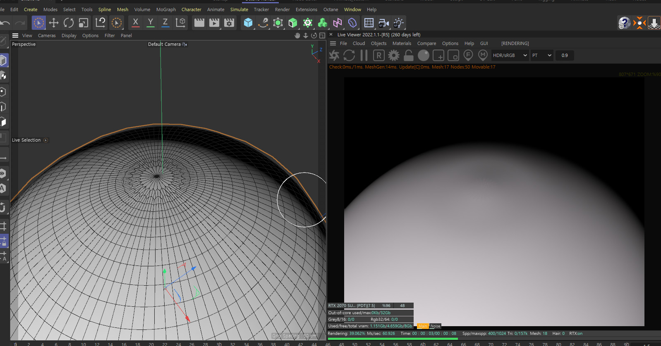Send render to Octane Live Viewer
This screenshot has height=346, width=661.
point(334,55)
